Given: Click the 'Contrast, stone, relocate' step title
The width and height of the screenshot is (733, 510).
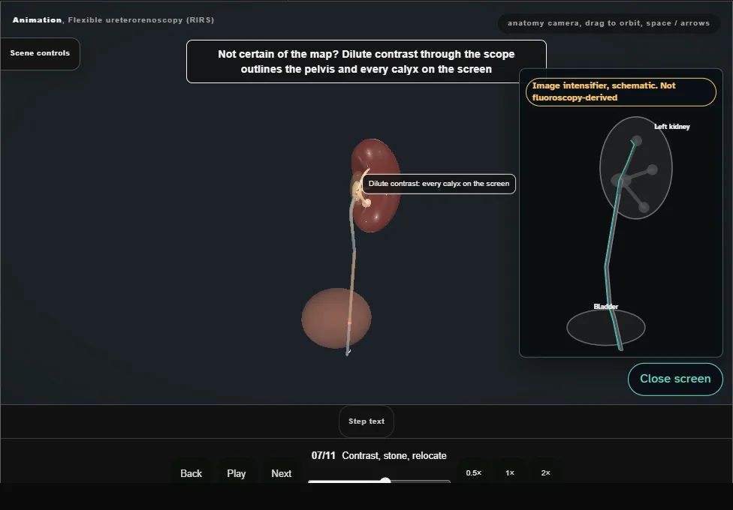Looking at the screenshot, I should click(394, 455).
